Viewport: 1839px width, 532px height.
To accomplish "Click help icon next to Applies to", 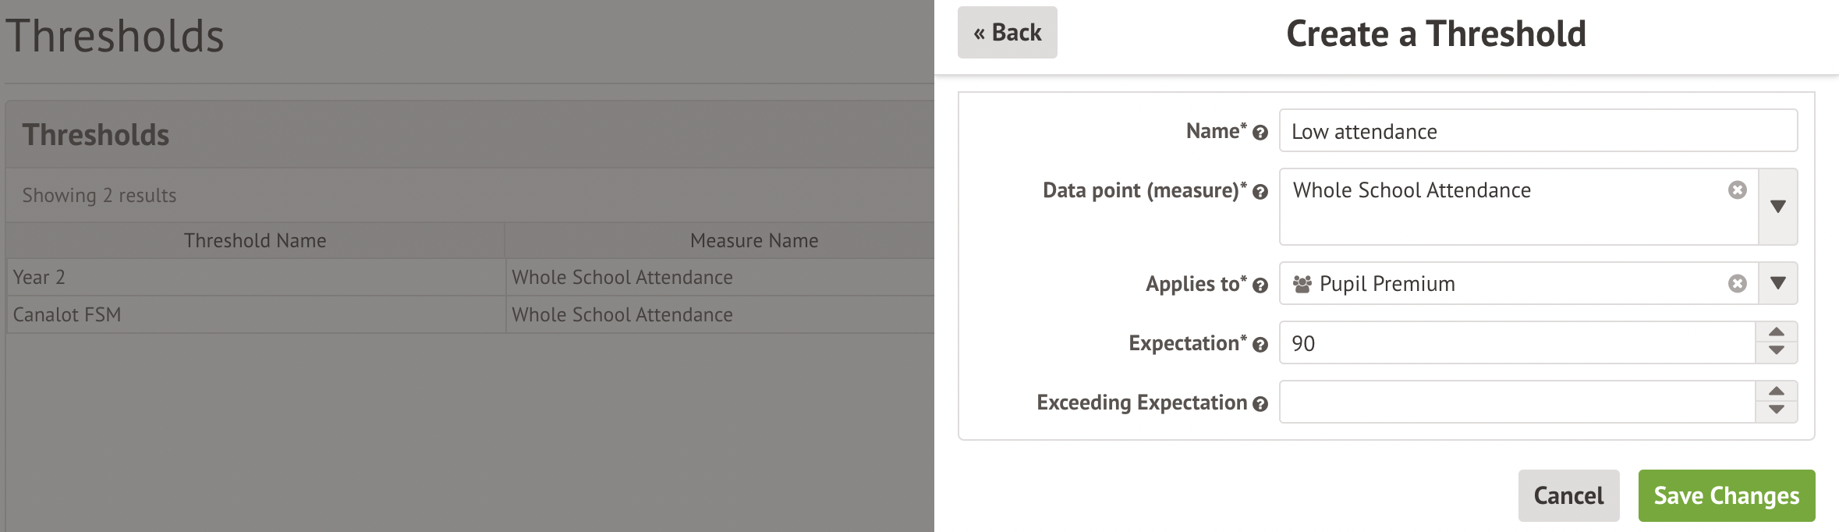I will (1260, 286).
